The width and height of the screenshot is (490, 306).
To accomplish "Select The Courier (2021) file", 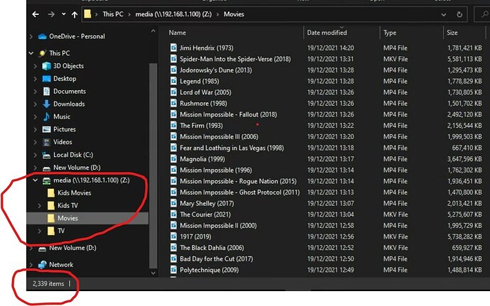I will 205,214.
